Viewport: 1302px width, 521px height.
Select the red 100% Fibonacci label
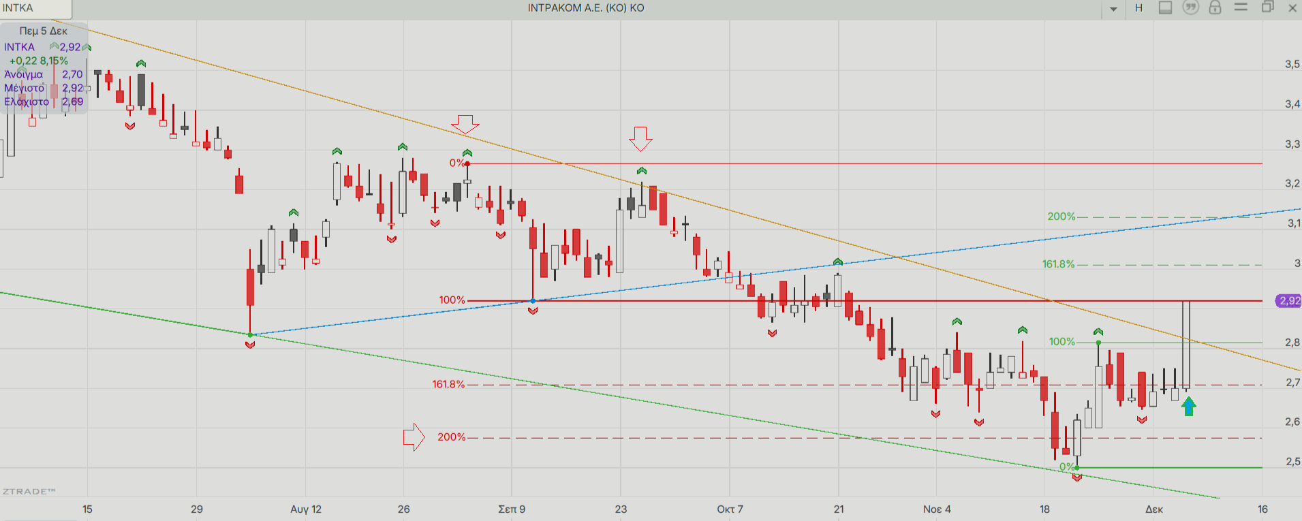pos(452,300)
